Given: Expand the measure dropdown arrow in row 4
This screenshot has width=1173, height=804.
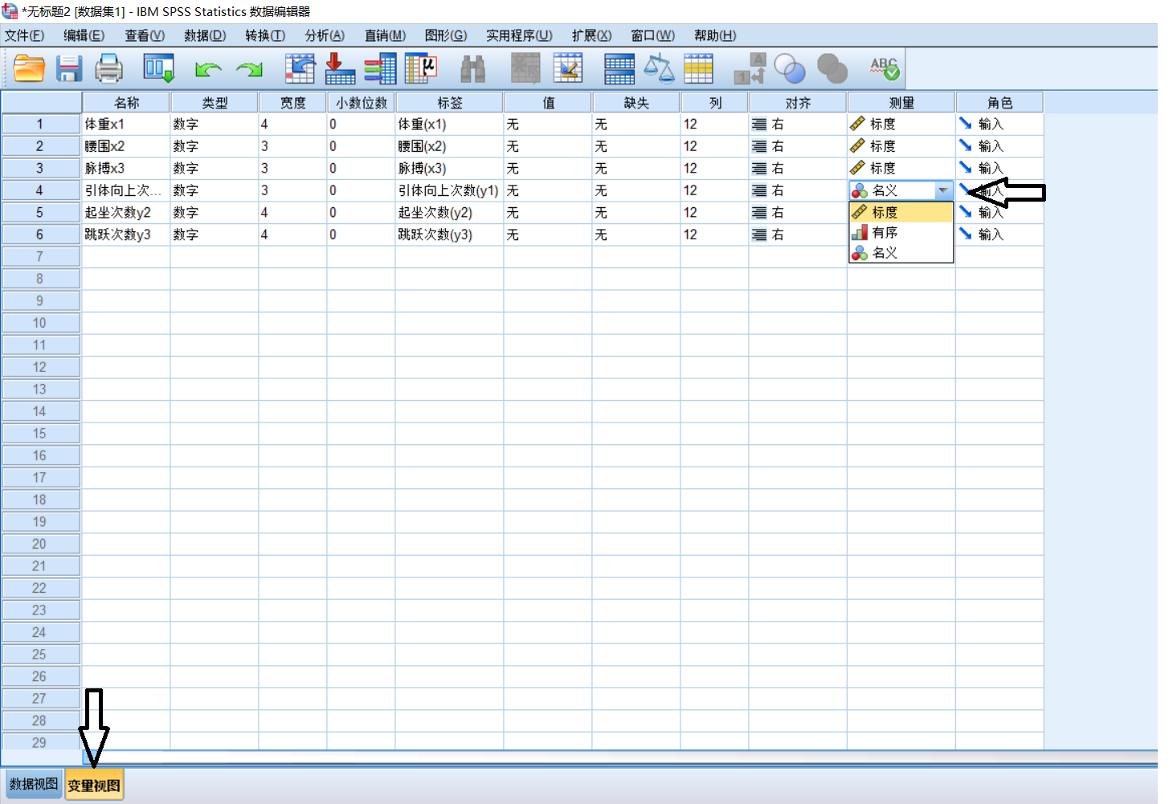Looking at the screenshot, I should 943,190.
